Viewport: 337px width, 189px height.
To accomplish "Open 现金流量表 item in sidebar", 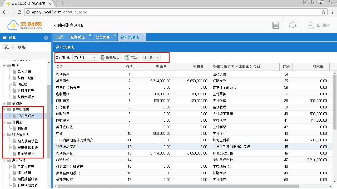I will tap(26, 154).
